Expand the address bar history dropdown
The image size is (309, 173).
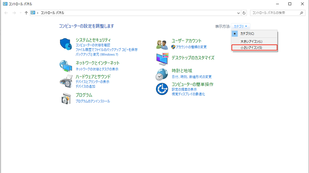(238, 13)
